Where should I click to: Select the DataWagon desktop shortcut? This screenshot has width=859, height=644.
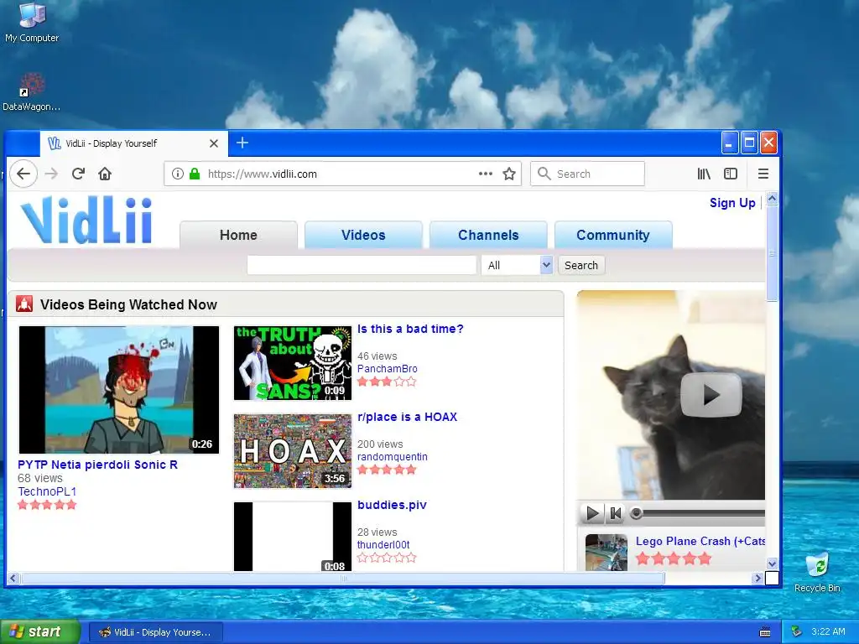[31, 92]
